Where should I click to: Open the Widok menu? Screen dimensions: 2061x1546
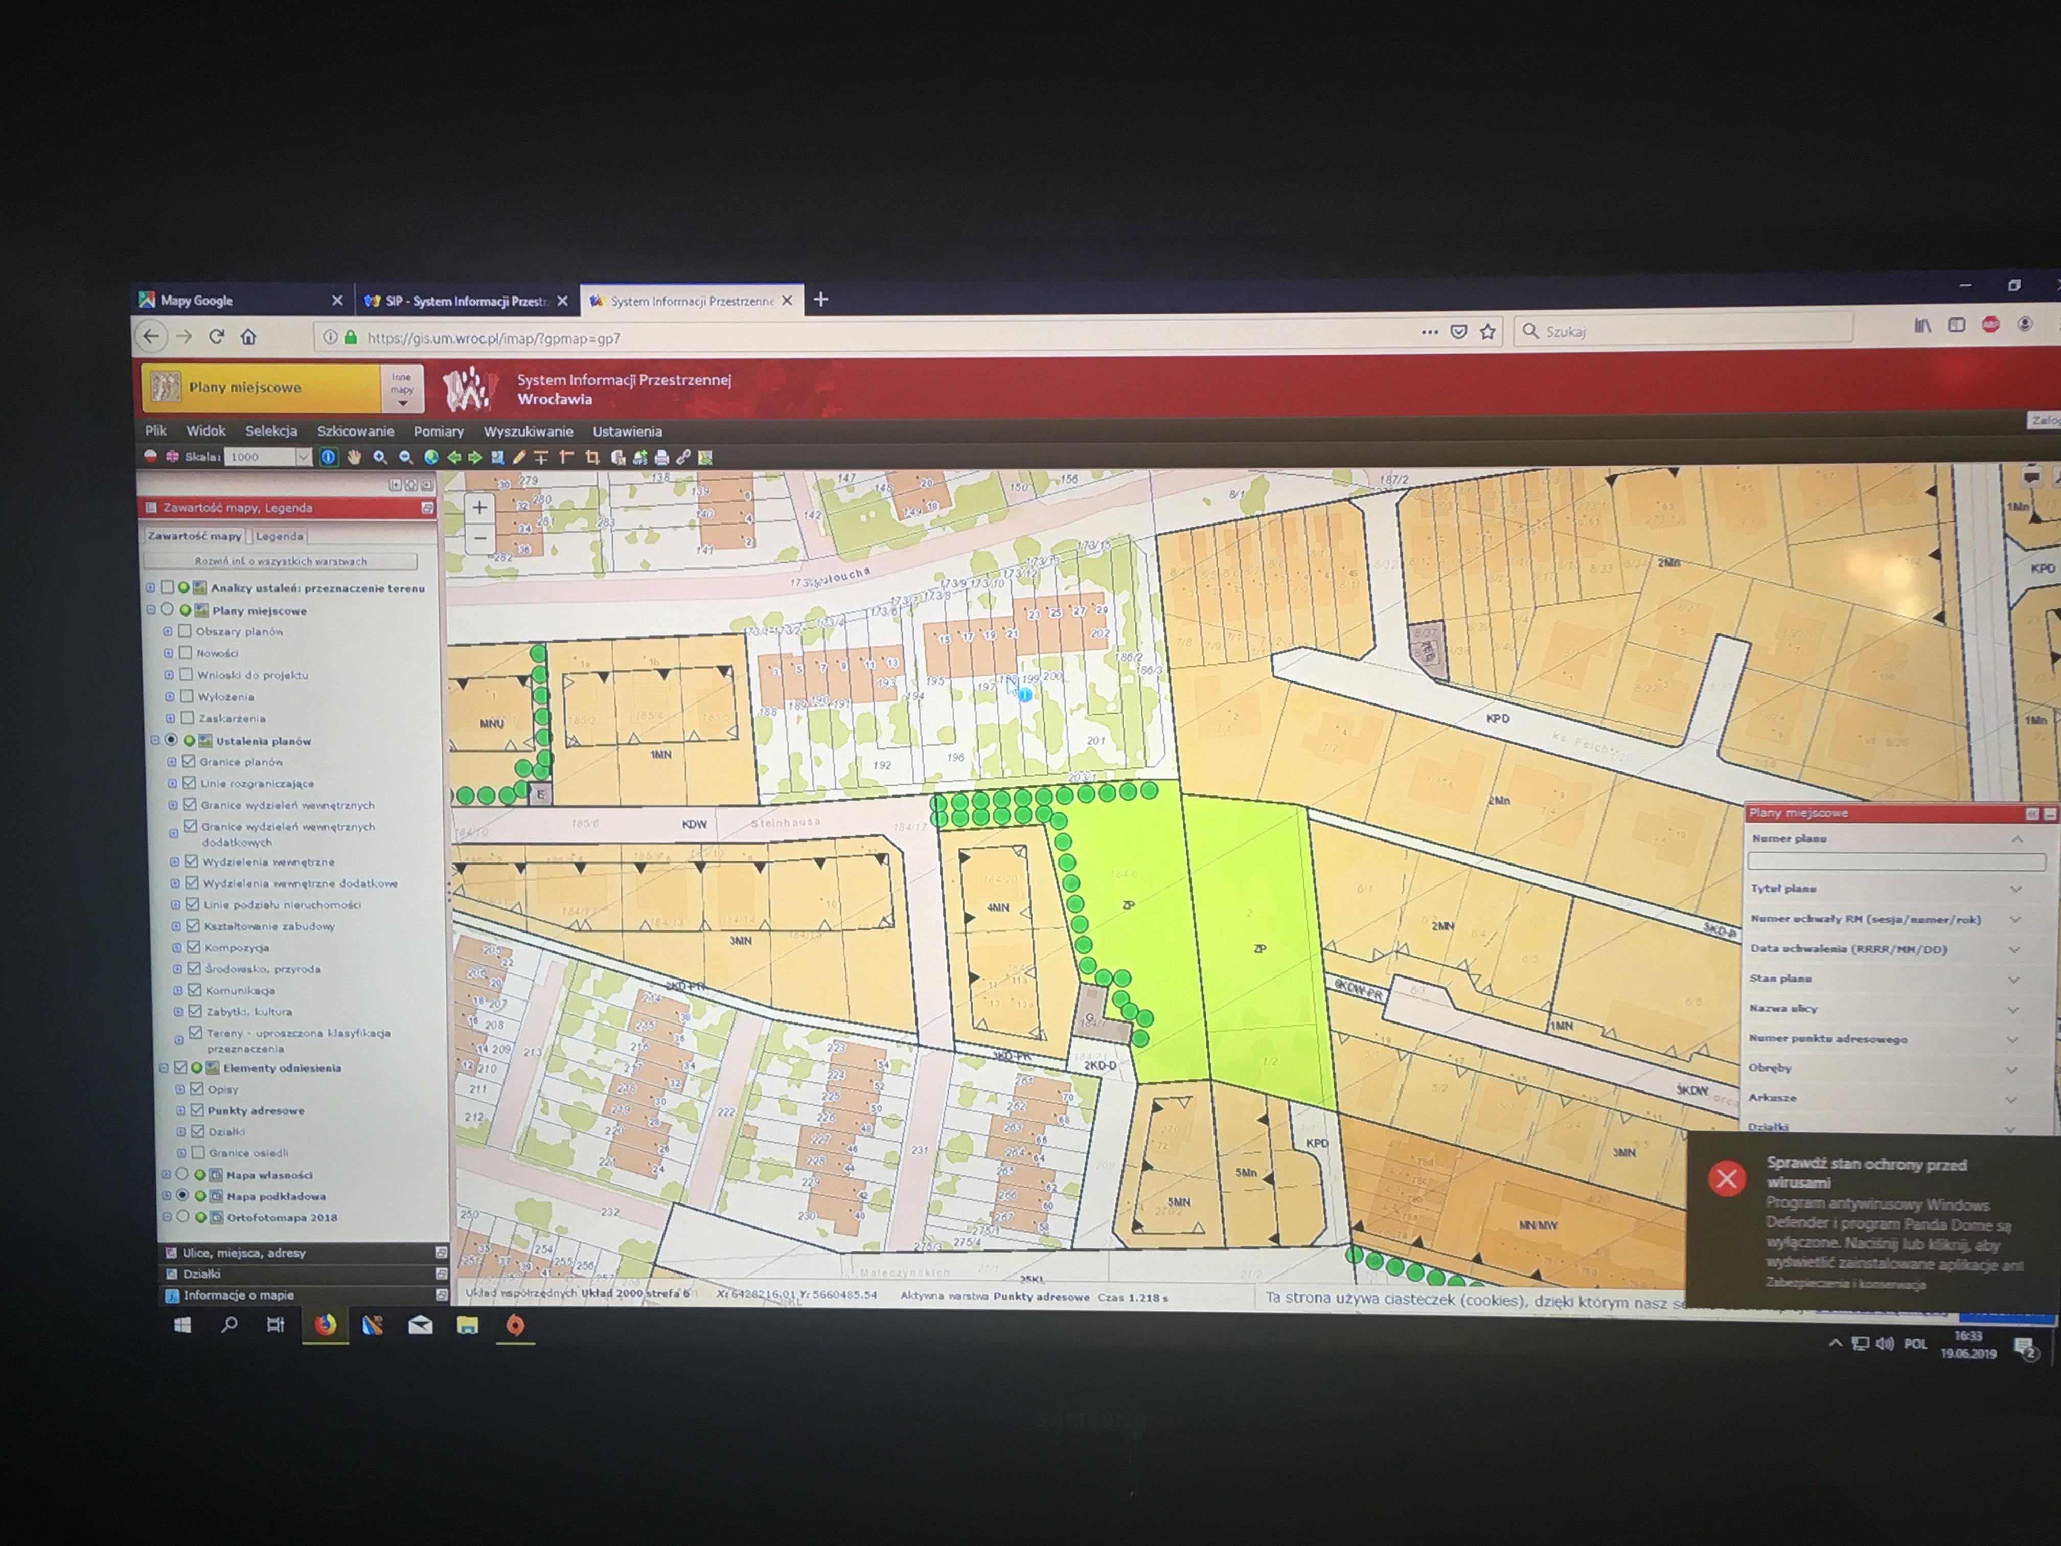tap(206, 430)
